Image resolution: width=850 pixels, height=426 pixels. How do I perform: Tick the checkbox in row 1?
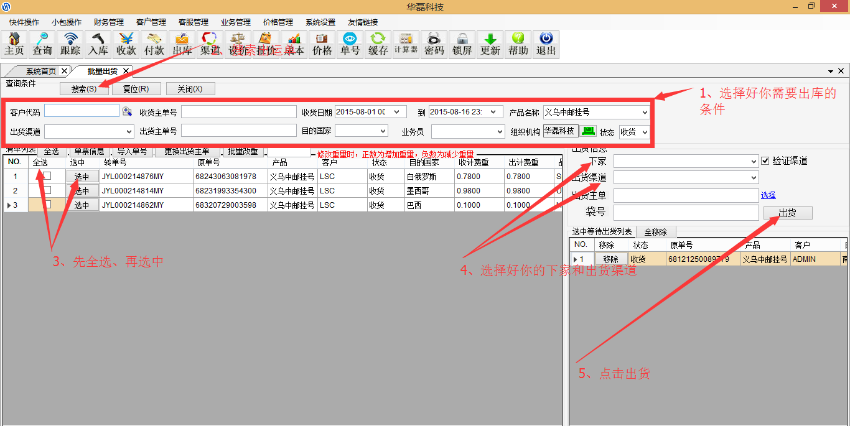tap(47, 176)
